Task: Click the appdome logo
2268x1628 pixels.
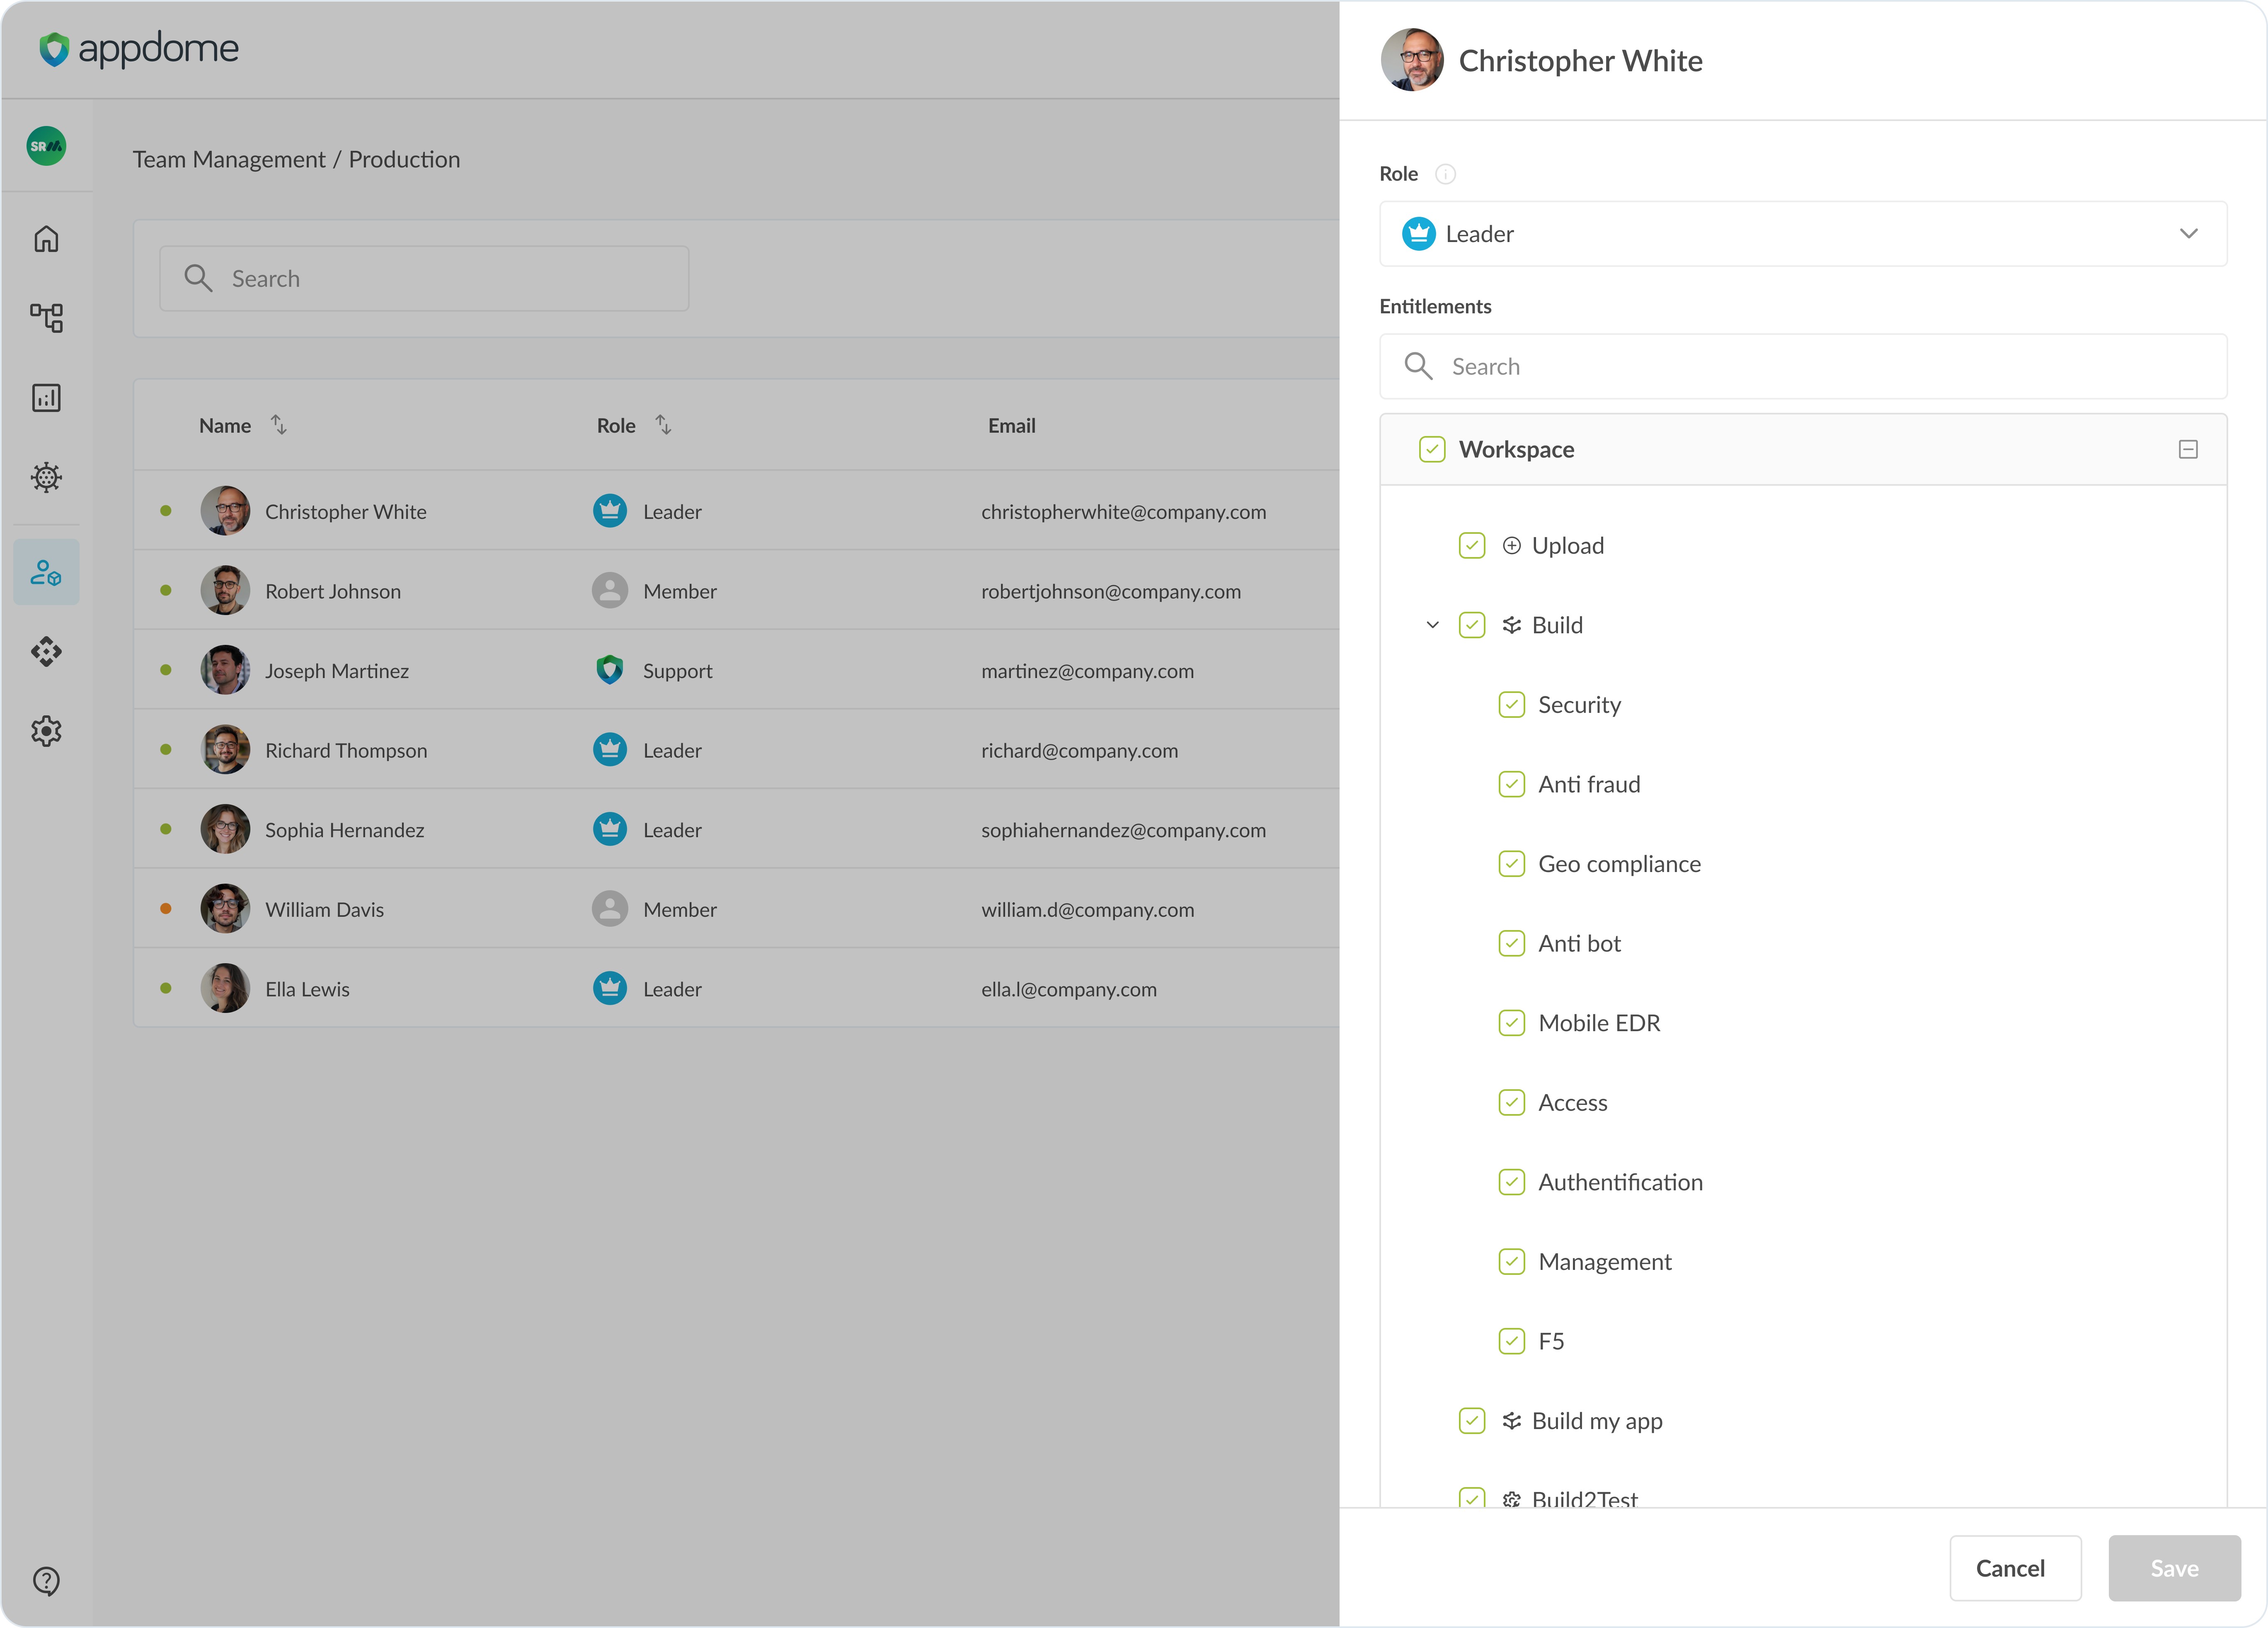Action: 139,48
